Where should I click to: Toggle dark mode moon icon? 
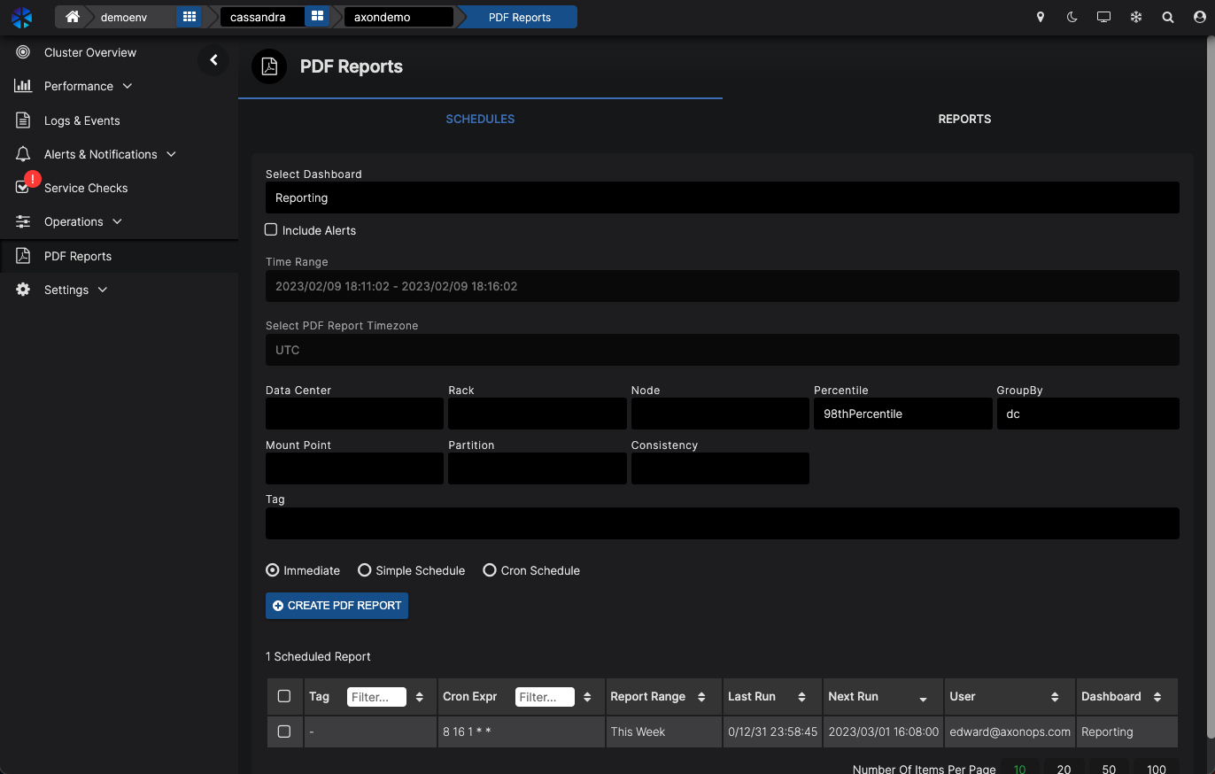[x=1072, y=17]
